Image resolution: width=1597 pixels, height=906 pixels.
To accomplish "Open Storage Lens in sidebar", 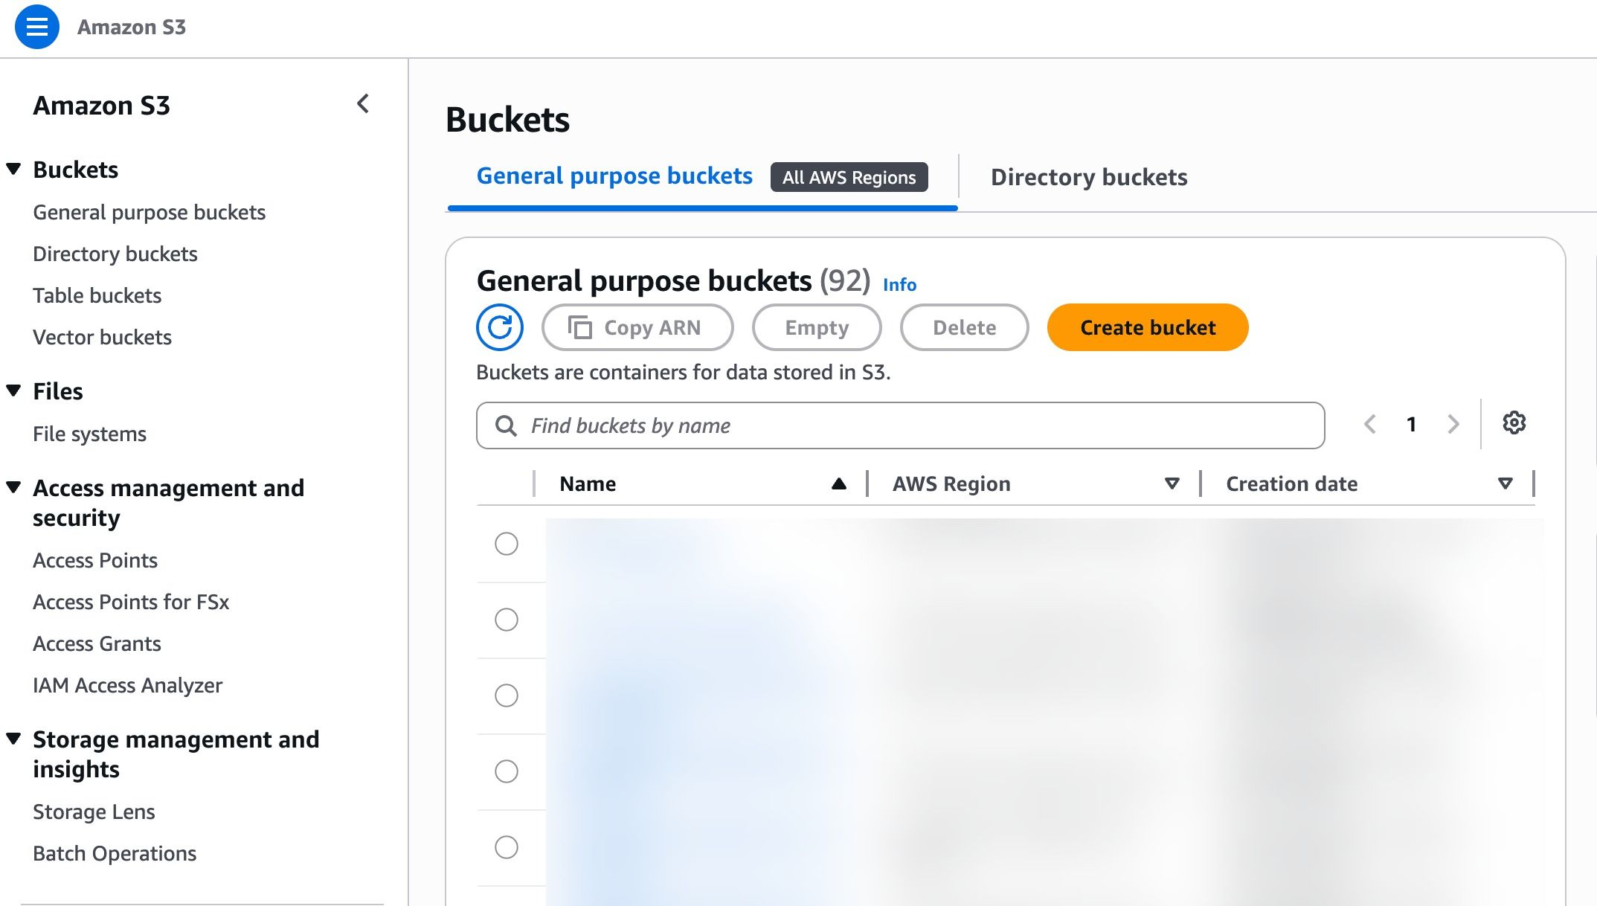I will [x=94, y=812].
